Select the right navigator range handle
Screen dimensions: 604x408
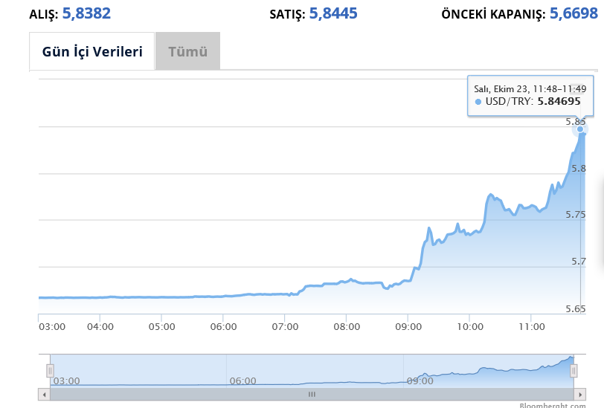click(574, 369)
